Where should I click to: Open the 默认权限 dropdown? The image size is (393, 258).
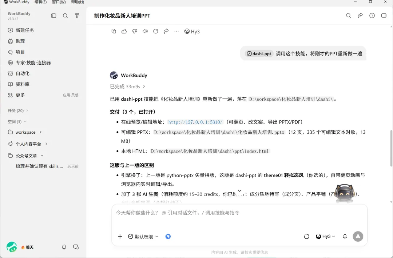[143, 237]
